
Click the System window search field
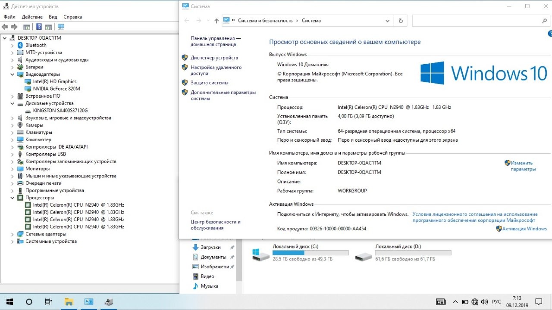tap(481, 21)
